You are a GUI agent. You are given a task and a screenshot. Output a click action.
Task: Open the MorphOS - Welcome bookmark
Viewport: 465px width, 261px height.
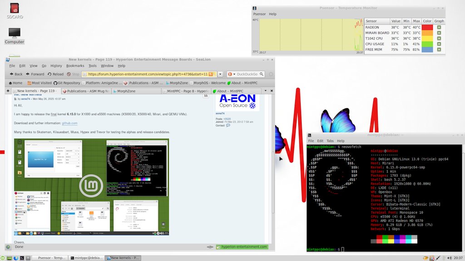208,83
